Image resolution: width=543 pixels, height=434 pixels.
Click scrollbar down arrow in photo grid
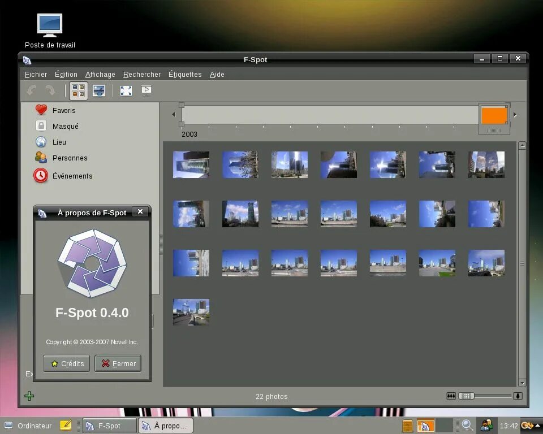click(x=522, y=383)
